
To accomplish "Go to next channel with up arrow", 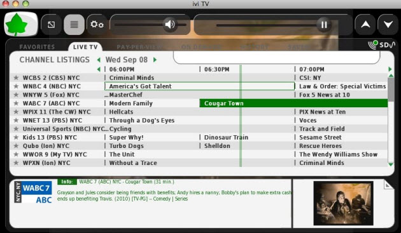I will (x=365, y=25).
